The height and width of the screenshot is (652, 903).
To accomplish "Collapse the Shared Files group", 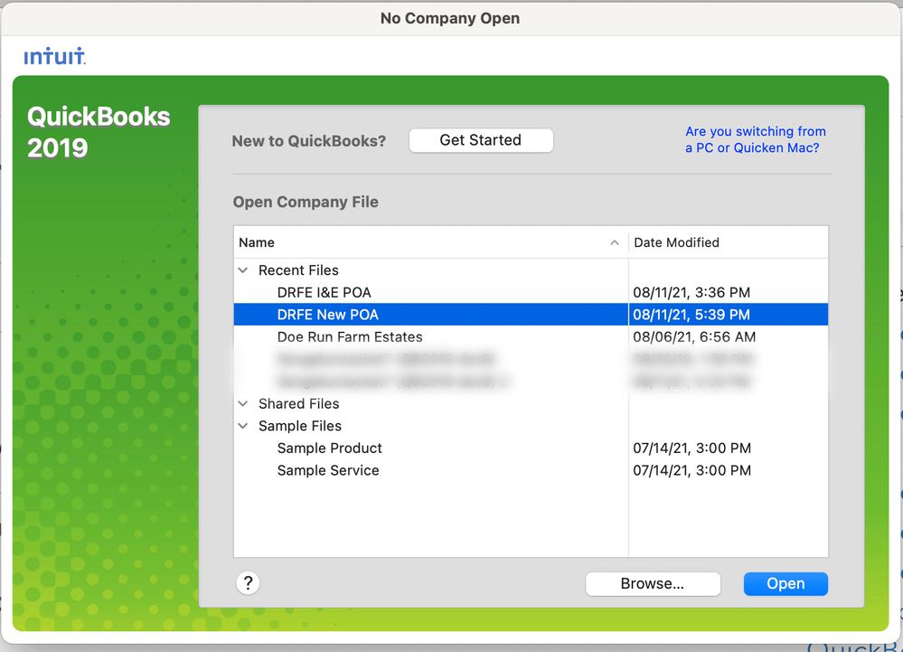I will 242,404.
